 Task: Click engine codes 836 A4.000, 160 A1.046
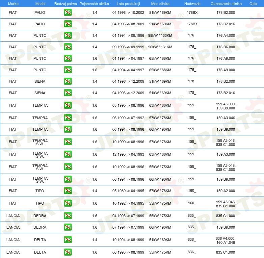[x=226, y=240]
